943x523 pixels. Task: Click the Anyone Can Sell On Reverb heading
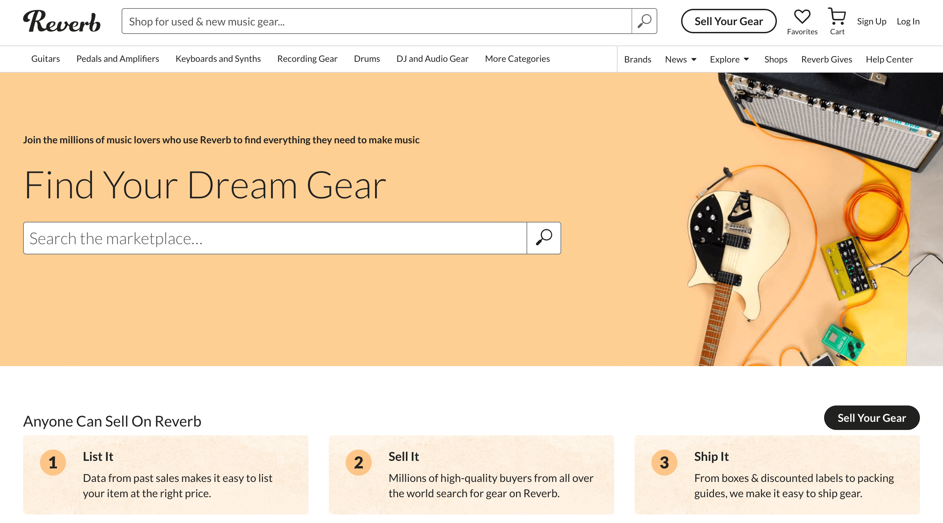point(112,421)
